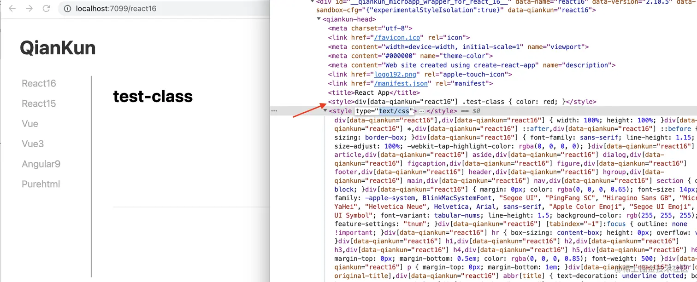Screen dimensions: 697x282
Task: Select the meta charset="utf-8" line
Action: pos(370,29)
